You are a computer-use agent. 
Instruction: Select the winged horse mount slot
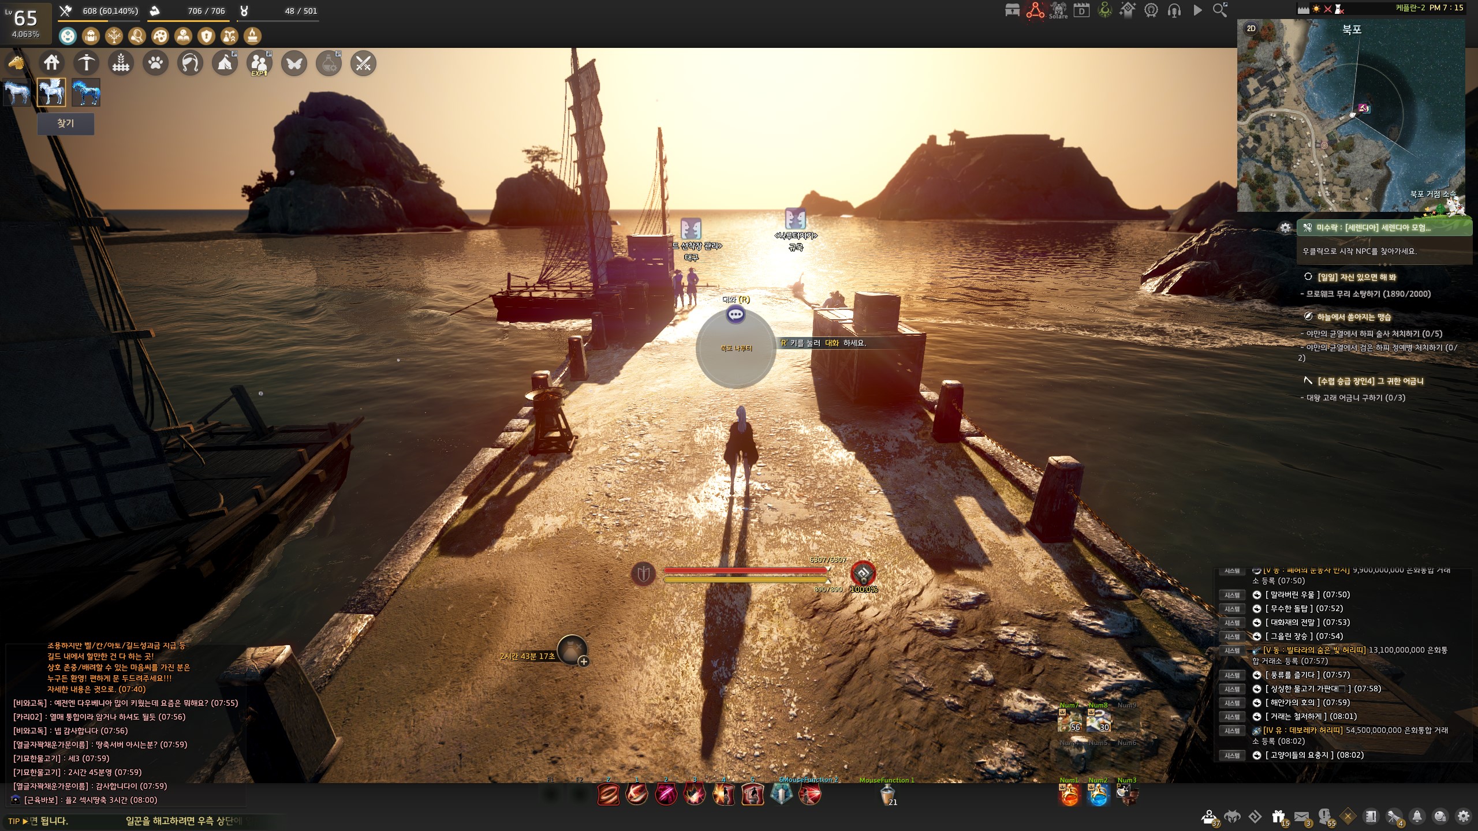(51, 92)
